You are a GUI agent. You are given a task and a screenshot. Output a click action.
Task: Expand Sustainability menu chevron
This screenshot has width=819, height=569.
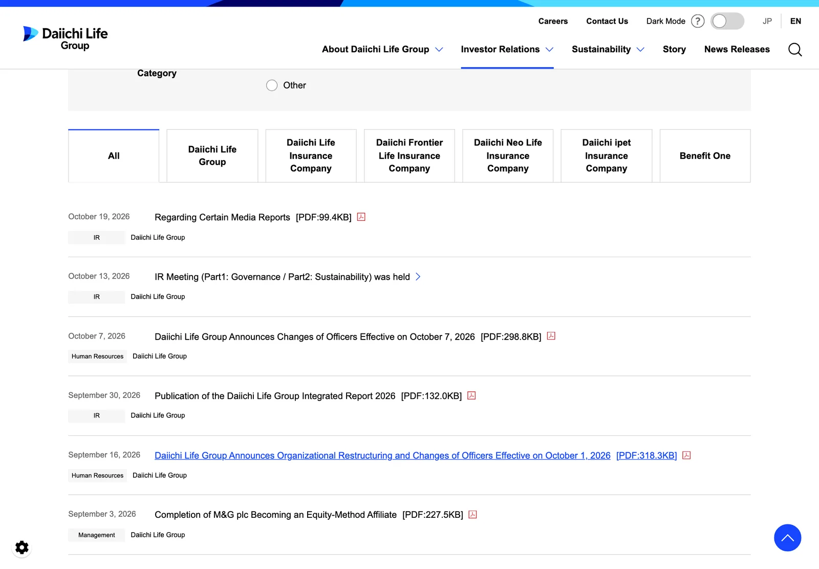coord(640,50)
